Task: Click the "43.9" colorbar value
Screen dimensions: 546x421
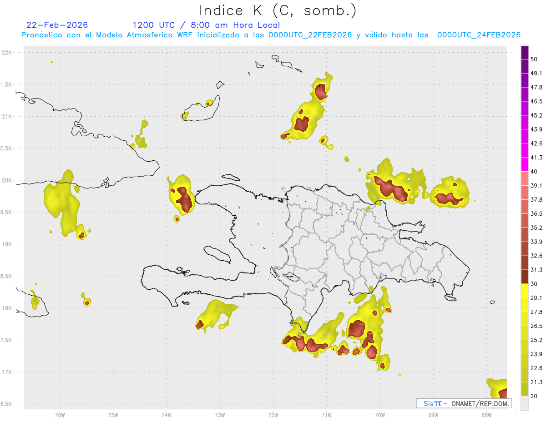Action: point(536,129)
